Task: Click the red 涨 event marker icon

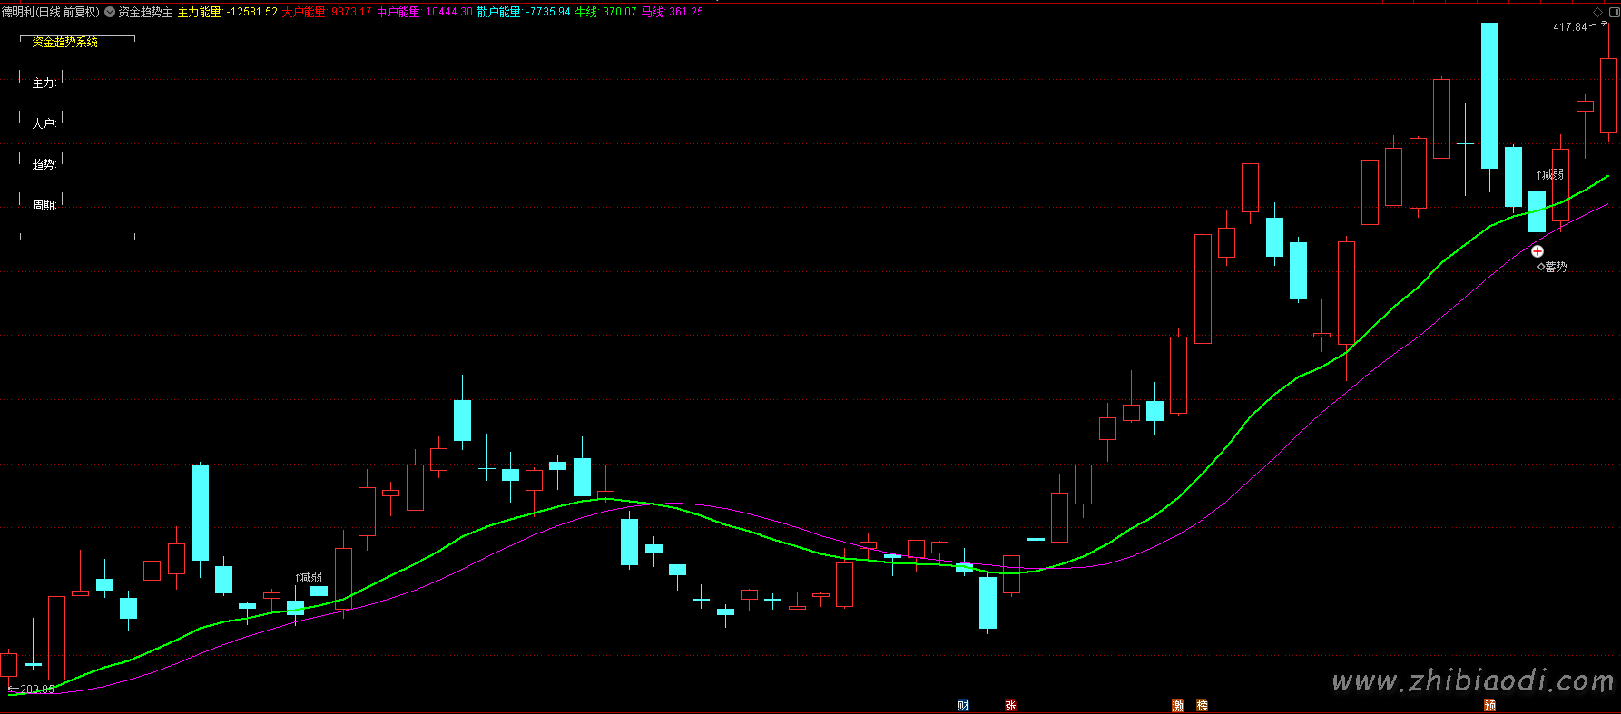Action: tap(1010, 706)
